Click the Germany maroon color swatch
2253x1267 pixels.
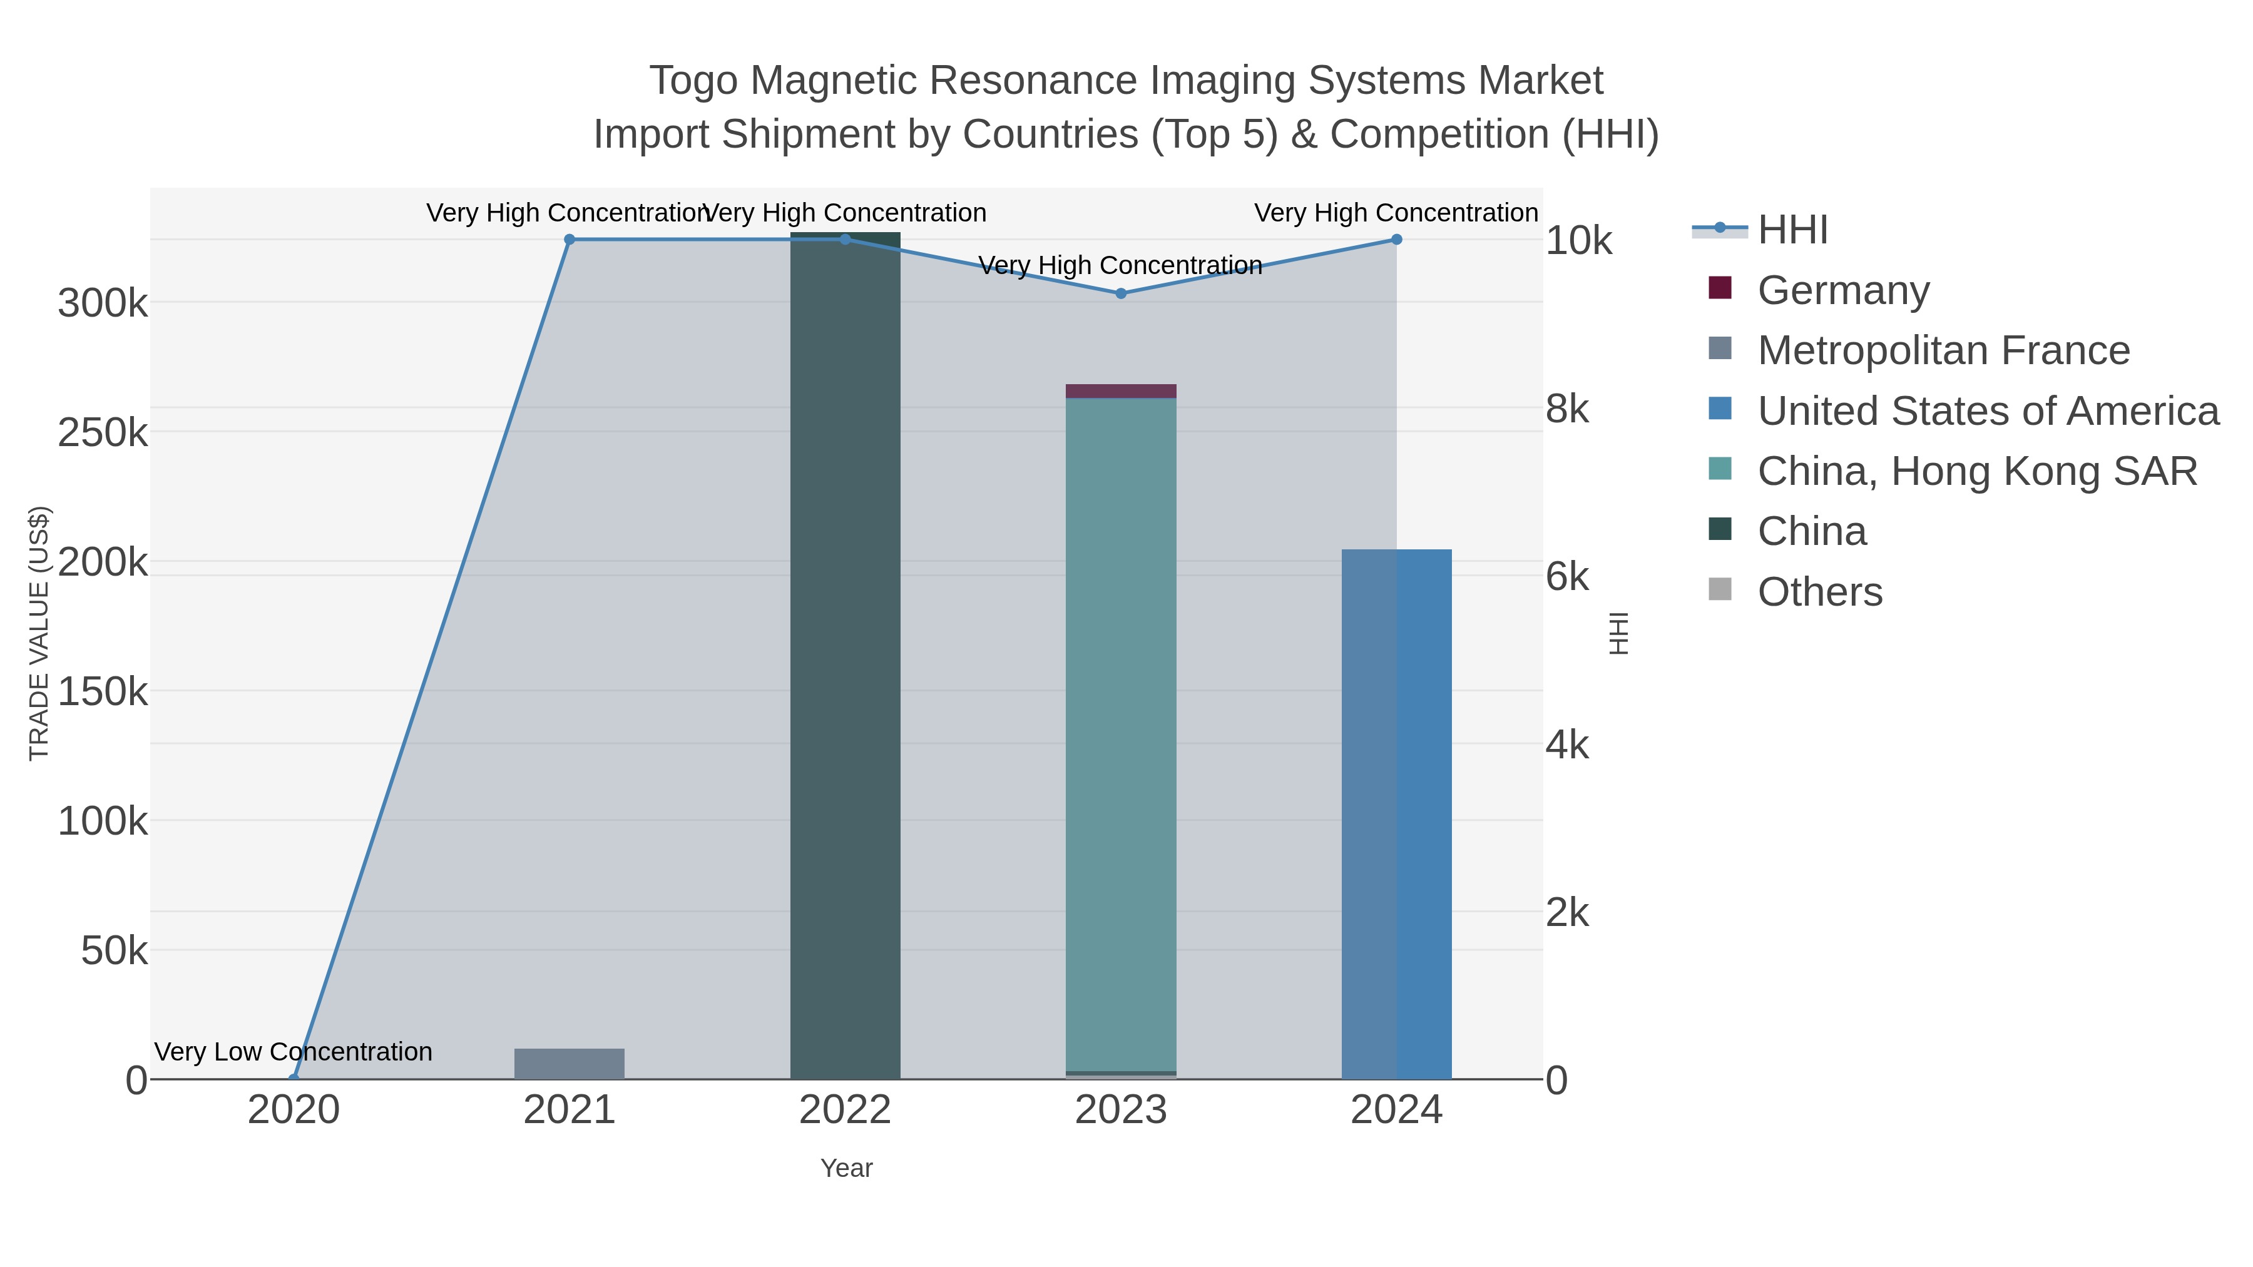tap(1720, 288)
